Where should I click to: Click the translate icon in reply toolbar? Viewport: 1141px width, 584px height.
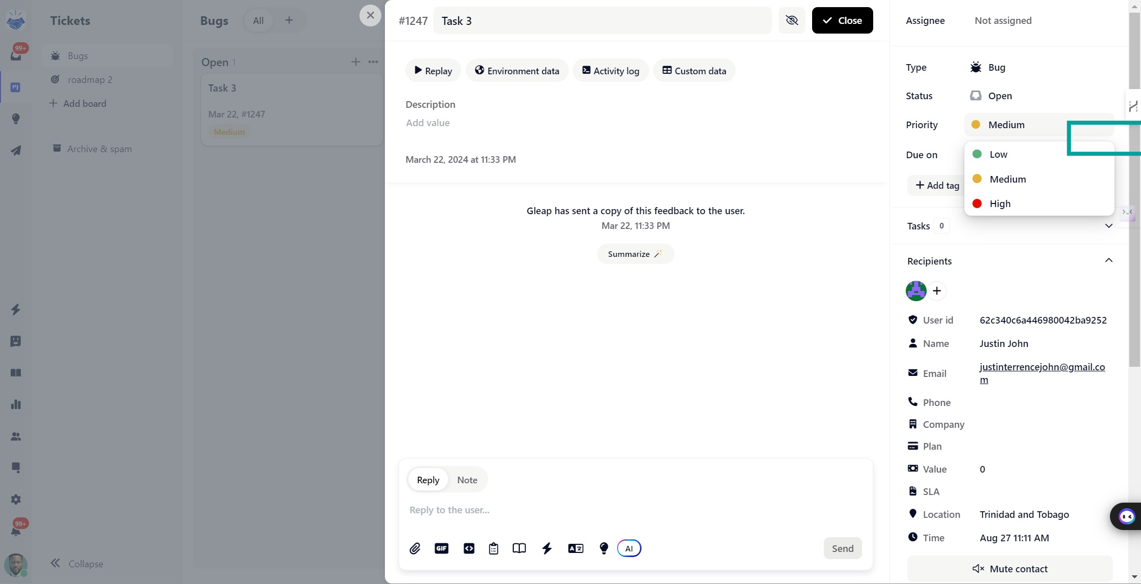coord(576,548)
